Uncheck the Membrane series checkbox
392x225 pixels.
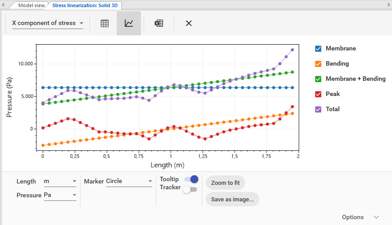click(x=319, y=49)
